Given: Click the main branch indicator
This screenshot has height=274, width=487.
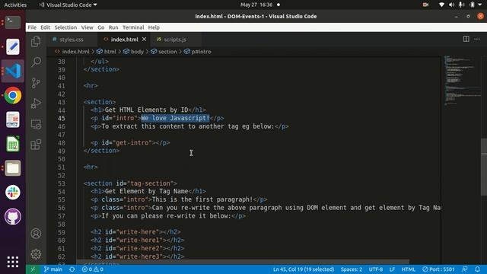Looking at the screenshot, I should (x=53, y=269).
